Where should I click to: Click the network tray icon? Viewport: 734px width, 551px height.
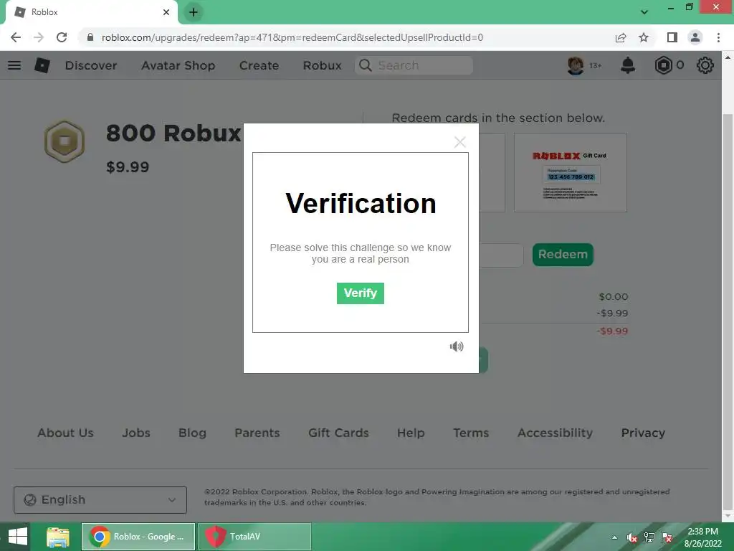pyautogui.click(x=649, y=537)
